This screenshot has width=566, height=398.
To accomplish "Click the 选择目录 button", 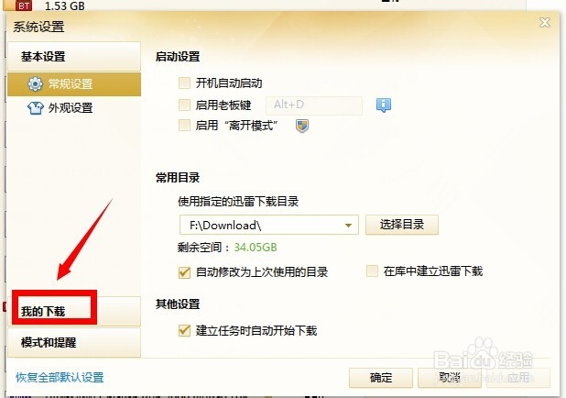I will [x=402, y=225].
